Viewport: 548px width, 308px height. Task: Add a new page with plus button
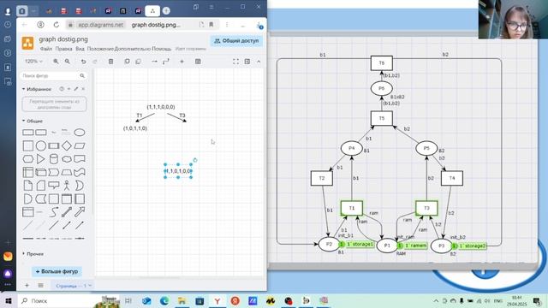27,286
